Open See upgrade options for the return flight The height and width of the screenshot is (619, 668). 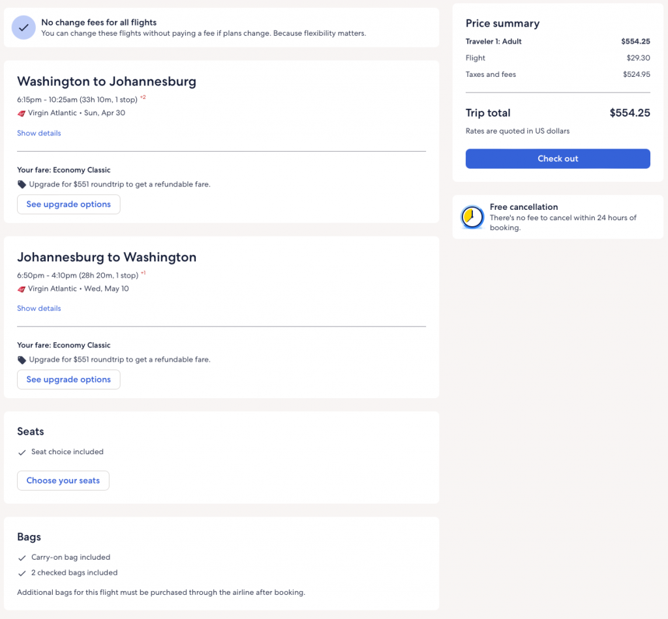[68, 379]
